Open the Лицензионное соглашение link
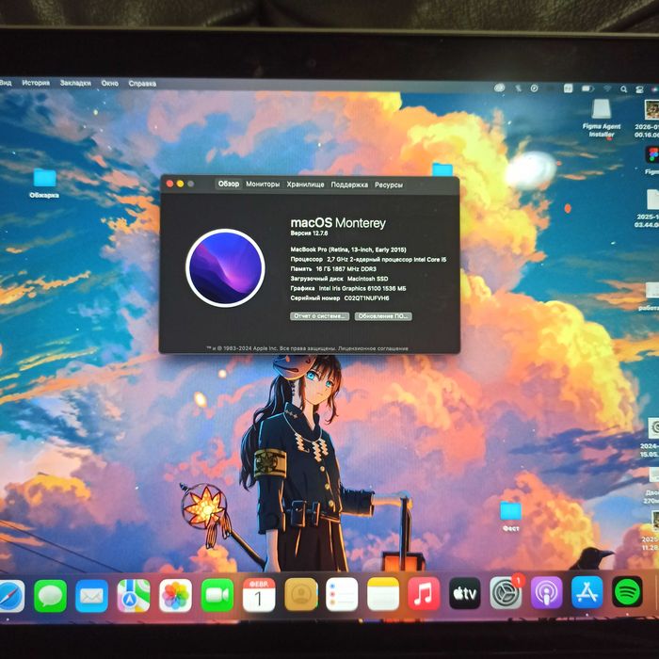This screenshot has width=659, height=659. coord(373,348)
